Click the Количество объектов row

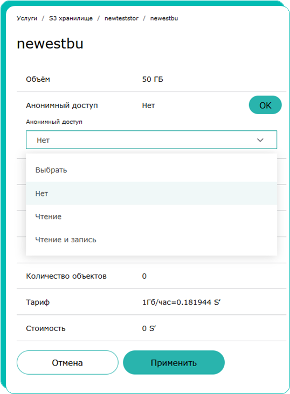point(151,276)
